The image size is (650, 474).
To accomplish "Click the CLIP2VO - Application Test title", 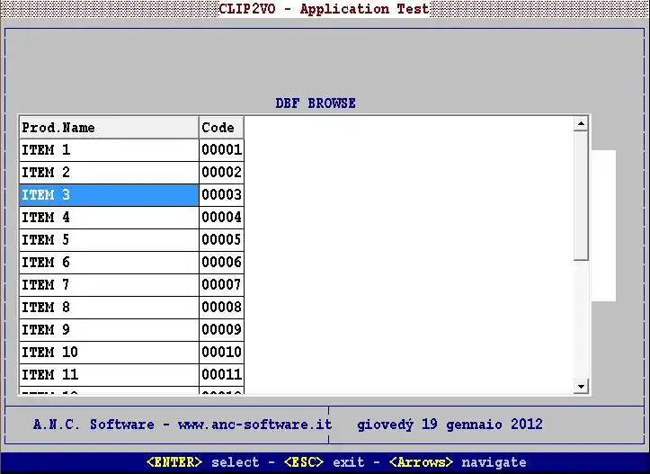I will [x=324, y=9].
